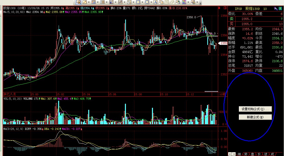Click the 设置初始公式 button

(255, 109)
